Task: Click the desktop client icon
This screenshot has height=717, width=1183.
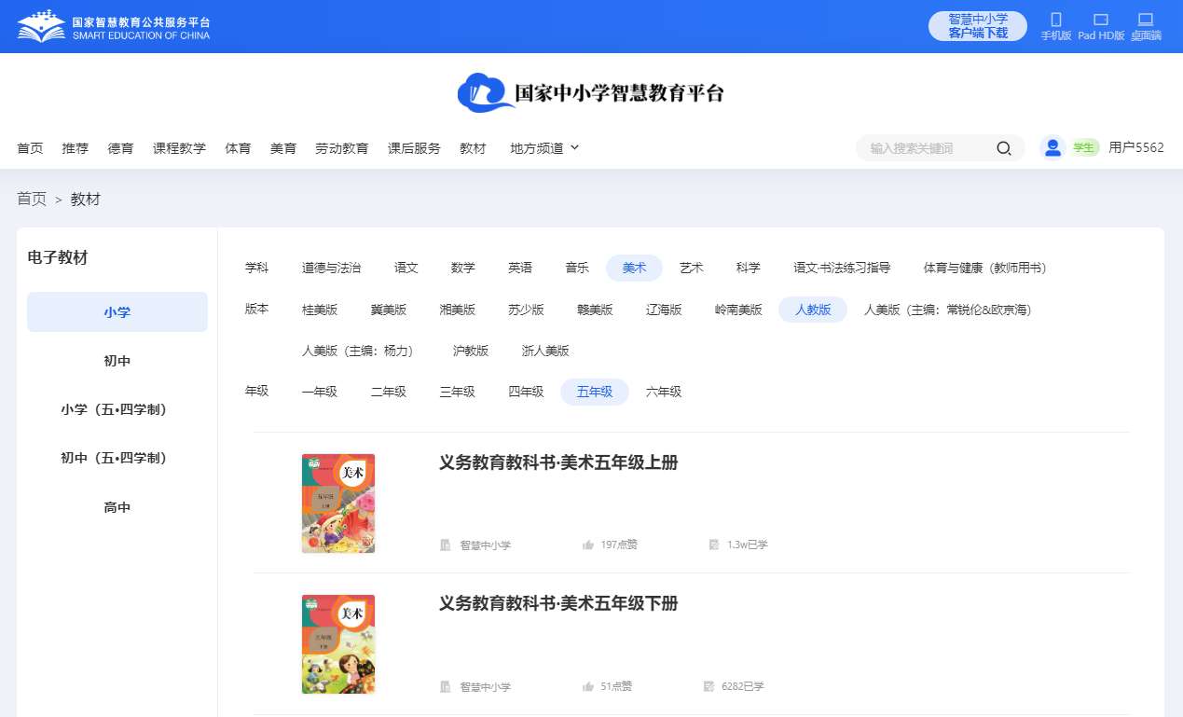Action: point(1146,20)
